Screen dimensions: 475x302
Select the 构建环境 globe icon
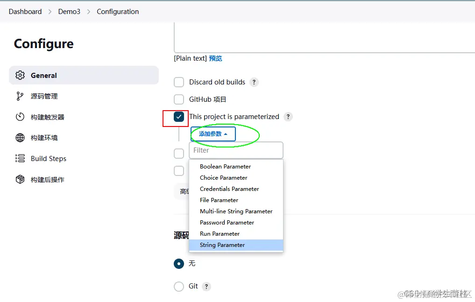20,138
